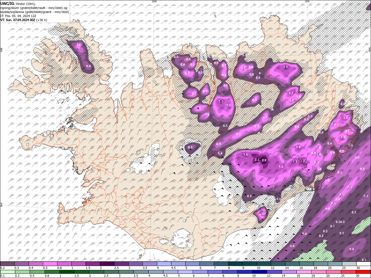Select the 20 grey-teal swatch in upper legend row
The height and width of the screenshot is (278, 371).
[x=335, y=264]
